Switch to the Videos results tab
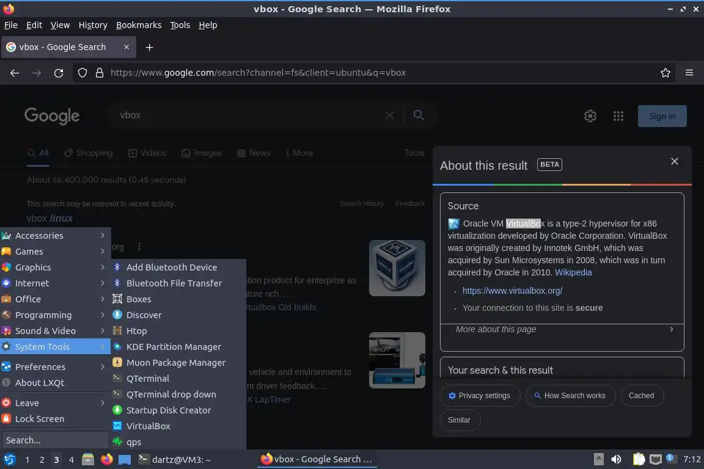 (x=147, y=153)
